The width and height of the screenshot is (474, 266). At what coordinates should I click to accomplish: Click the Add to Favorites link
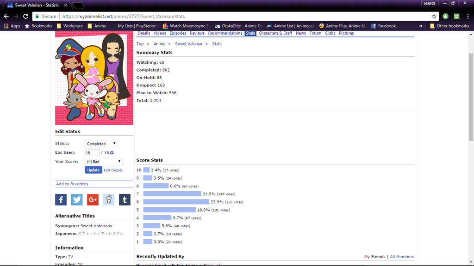pyautogui.click(x=72, y=184)
